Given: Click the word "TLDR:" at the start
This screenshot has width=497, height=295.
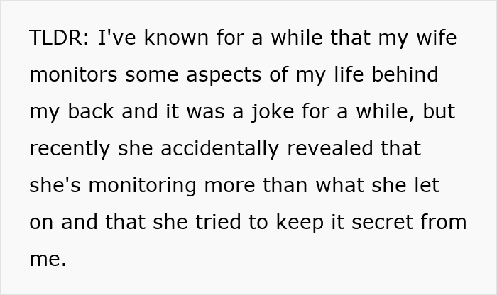Looking at the screenshot, I should pyautogui.click(x=59, y=38).
